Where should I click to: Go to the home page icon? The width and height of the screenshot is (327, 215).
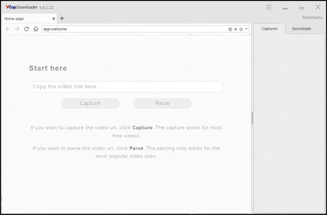[x=36, y=29]
